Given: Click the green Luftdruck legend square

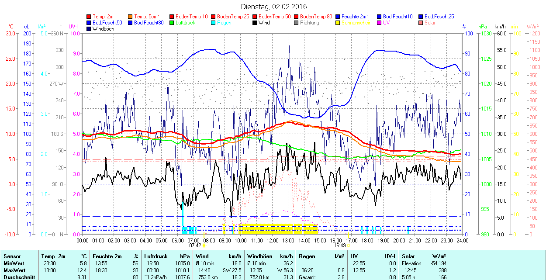Looking at the screenshot, I should [x=172, y=23].
